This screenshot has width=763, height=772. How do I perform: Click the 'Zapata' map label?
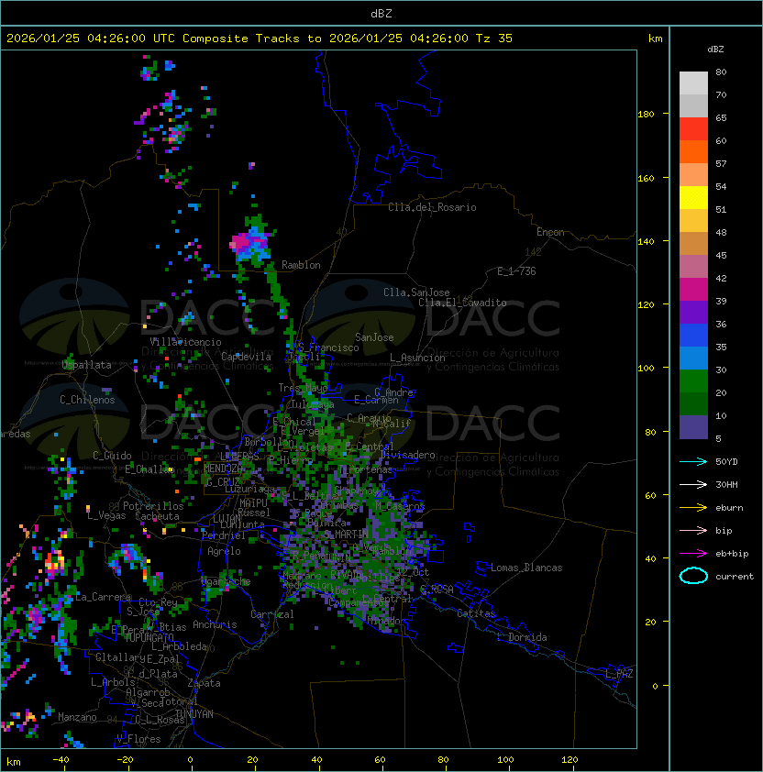(204, 683)
